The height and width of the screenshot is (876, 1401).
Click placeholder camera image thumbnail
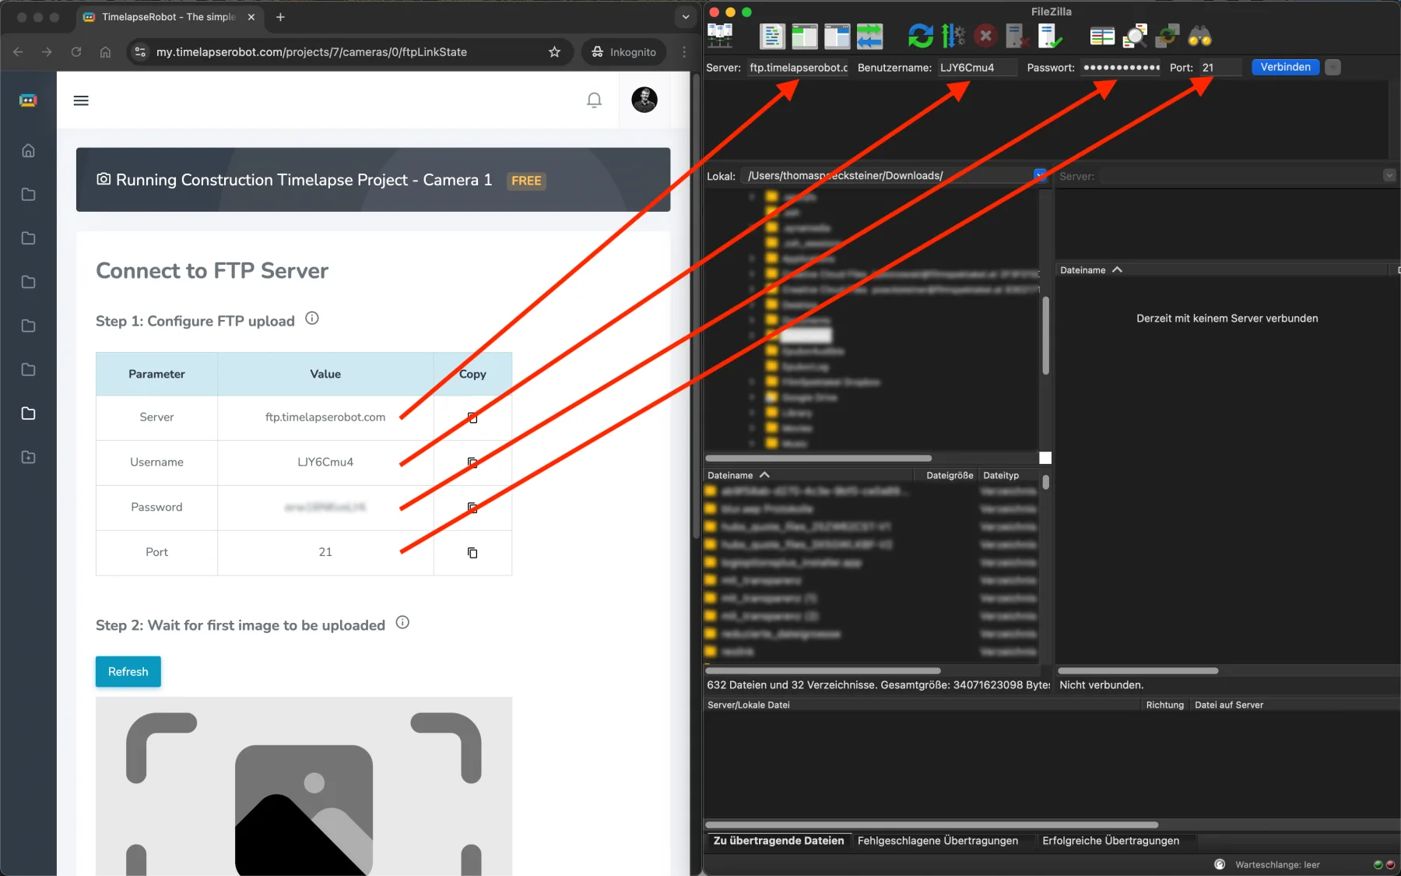[304, 786]
